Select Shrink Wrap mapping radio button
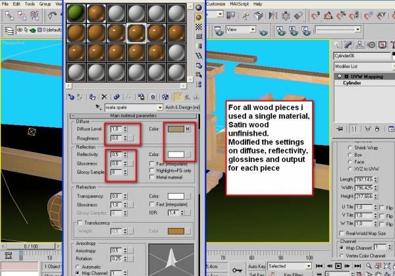The width and height of the screenshot is (395, 276). (350, 148)
